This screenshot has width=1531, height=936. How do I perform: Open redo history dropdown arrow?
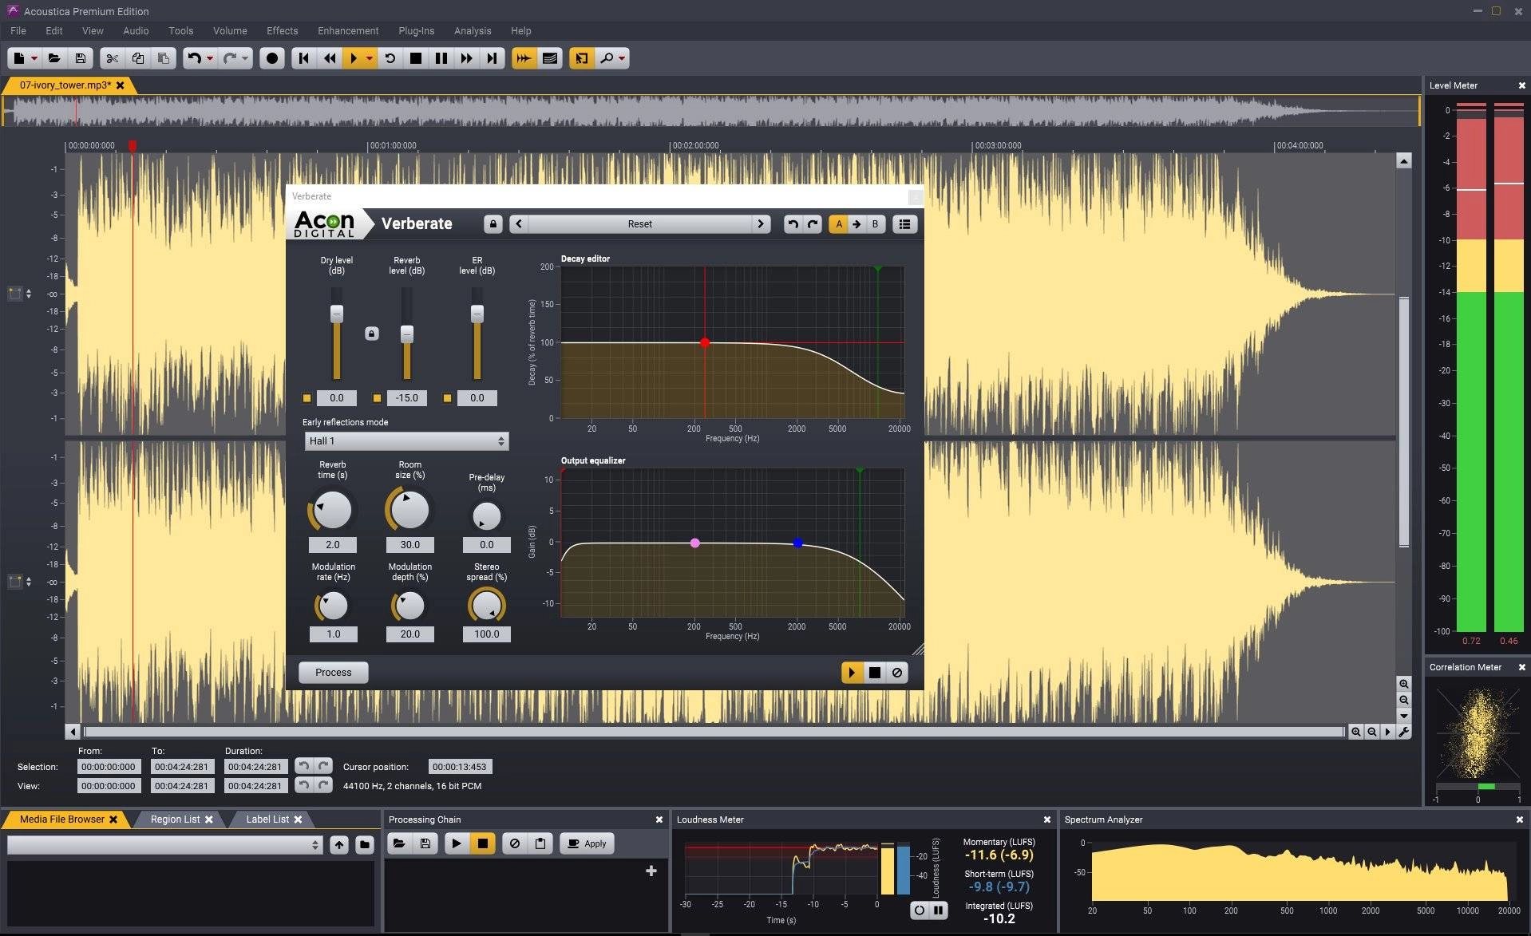pos(245,58)
